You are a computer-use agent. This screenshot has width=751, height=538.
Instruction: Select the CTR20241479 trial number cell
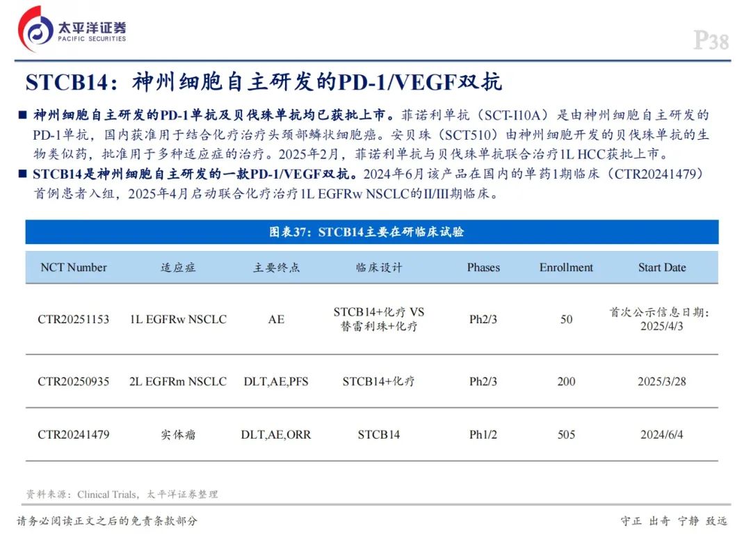pyautogui.click(x=74, y=434)
